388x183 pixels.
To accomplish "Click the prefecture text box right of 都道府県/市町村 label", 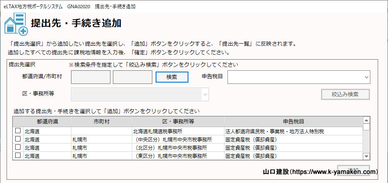I will (x=91, y=77).
